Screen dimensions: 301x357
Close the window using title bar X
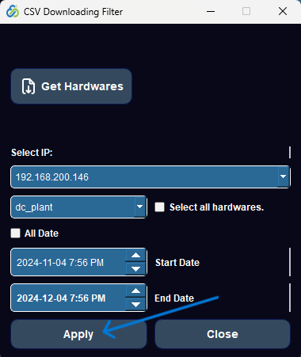283,11
